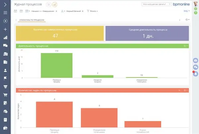The width and height of the screenshot is (199, 134).
Task: Open the notifications bell with red badge
Action: click(x=196, y=73)
